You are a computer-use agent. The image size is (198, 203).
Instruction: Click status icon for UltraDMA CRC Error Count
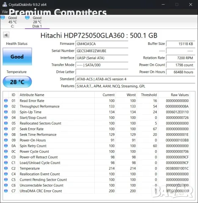[6, 191]
